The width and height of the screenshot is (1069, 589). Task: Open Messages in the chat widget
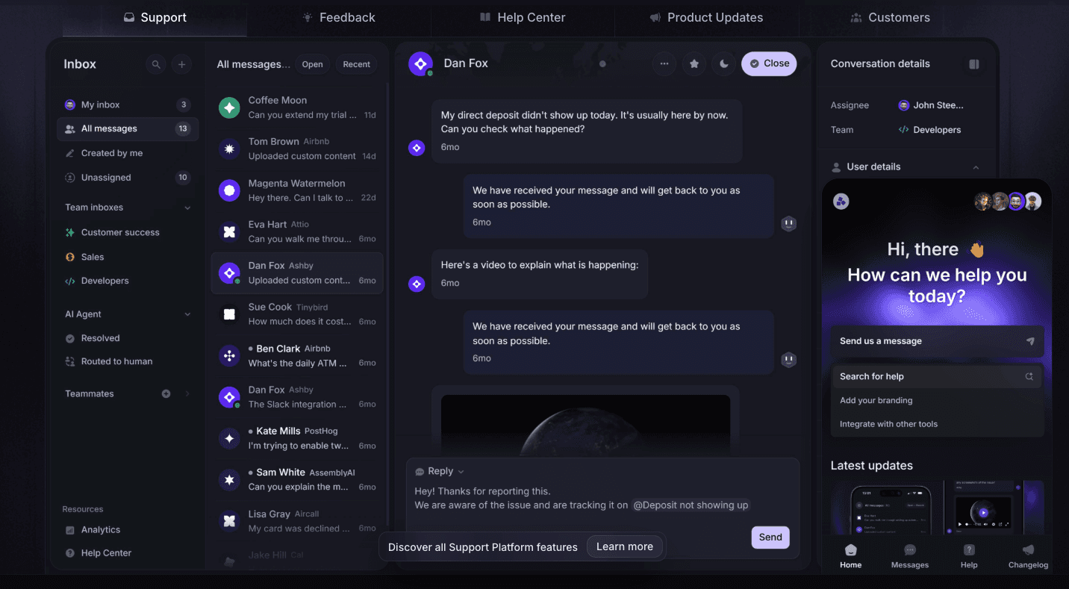tap(909, 556)
